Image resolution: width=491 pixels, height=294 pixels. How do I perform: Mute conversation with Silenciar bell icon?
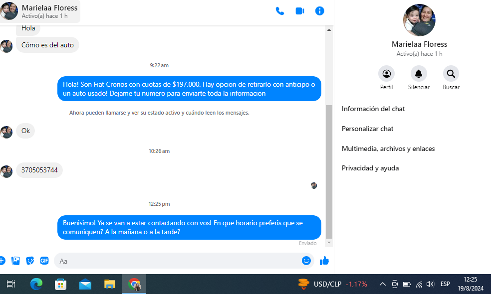tap(419, 74)
